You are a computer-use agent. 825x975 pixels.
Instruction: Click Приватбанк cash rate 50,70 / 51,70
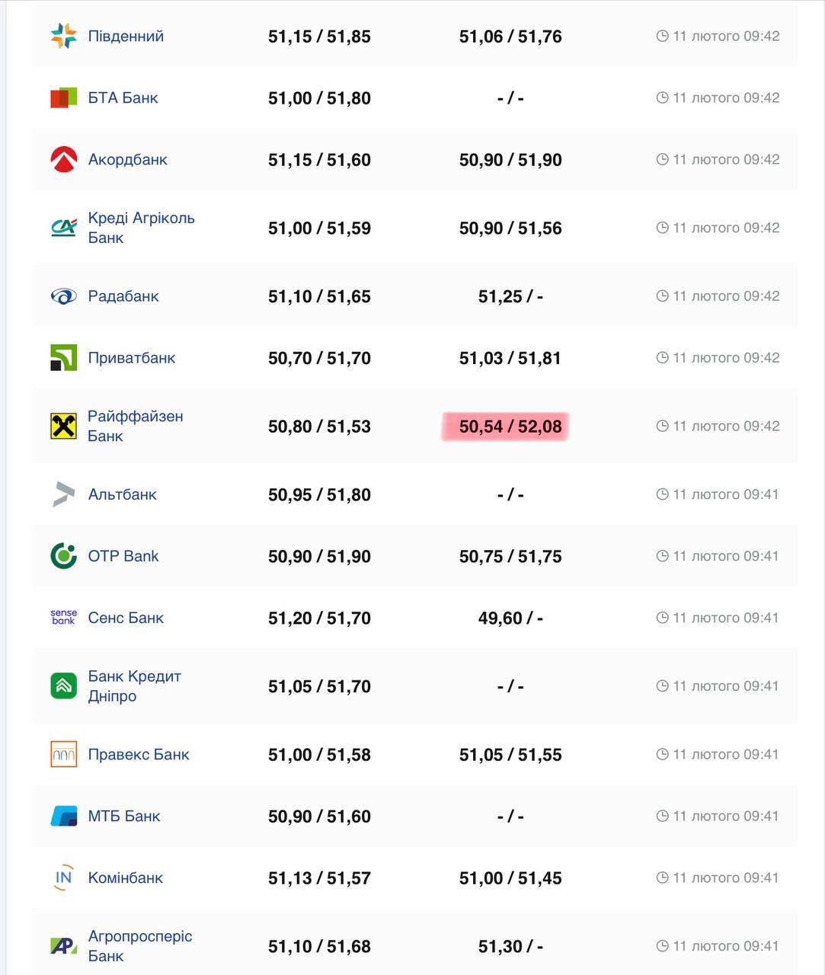[319, 358]
